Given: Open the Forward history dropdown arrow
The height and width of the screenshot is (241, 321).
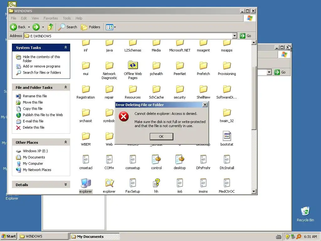Looking at the screenshot, I should [x=43, y=27].
